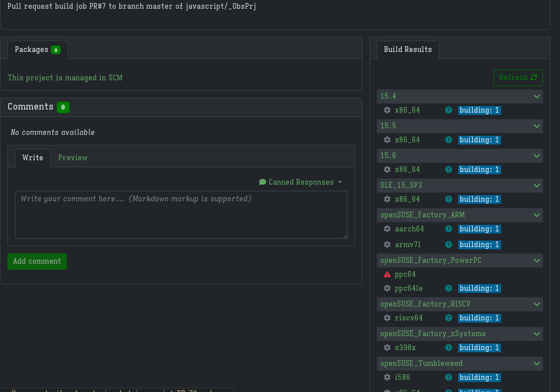The height and width of the screenshot is (392, 560).
Task: Collapse the openSUSE_Factory_PowerPC section
Action: click(x=537, y=261)
